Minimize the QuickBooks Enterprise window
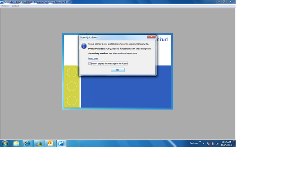 click(x=219, y=2)
